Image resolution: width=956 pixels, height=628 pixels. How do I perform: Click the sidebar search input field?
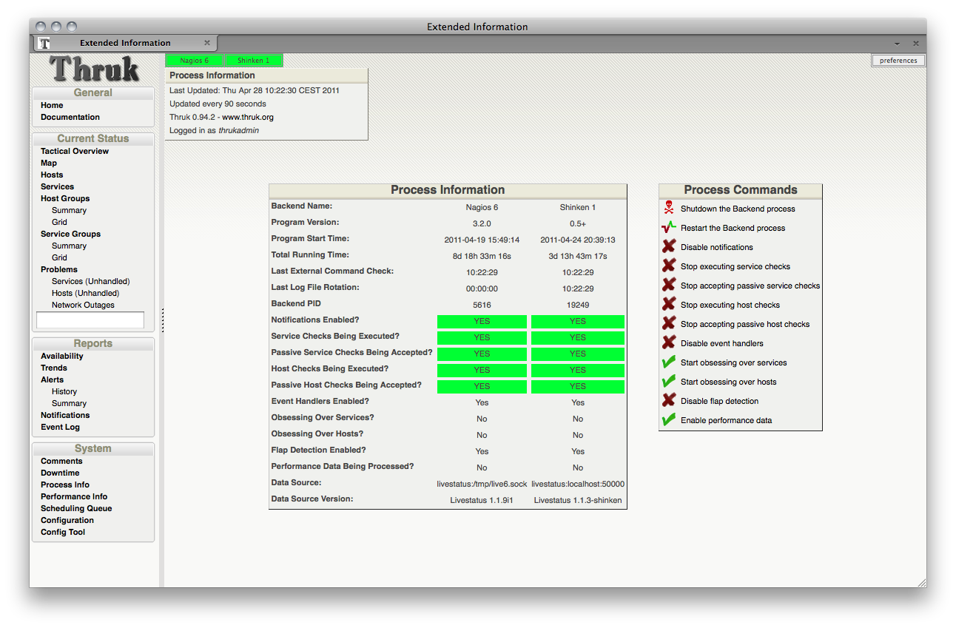click(x=90, y=320)
